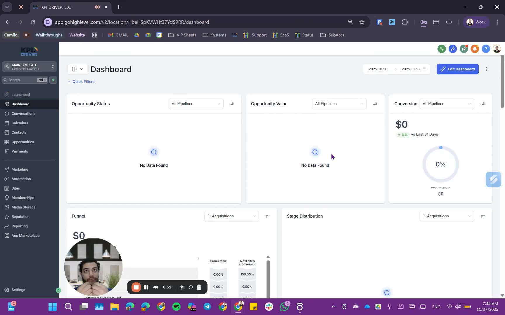This screenshot has width=505, height=315.
Task: Click the blue help question mark icon
Action: 486,49
